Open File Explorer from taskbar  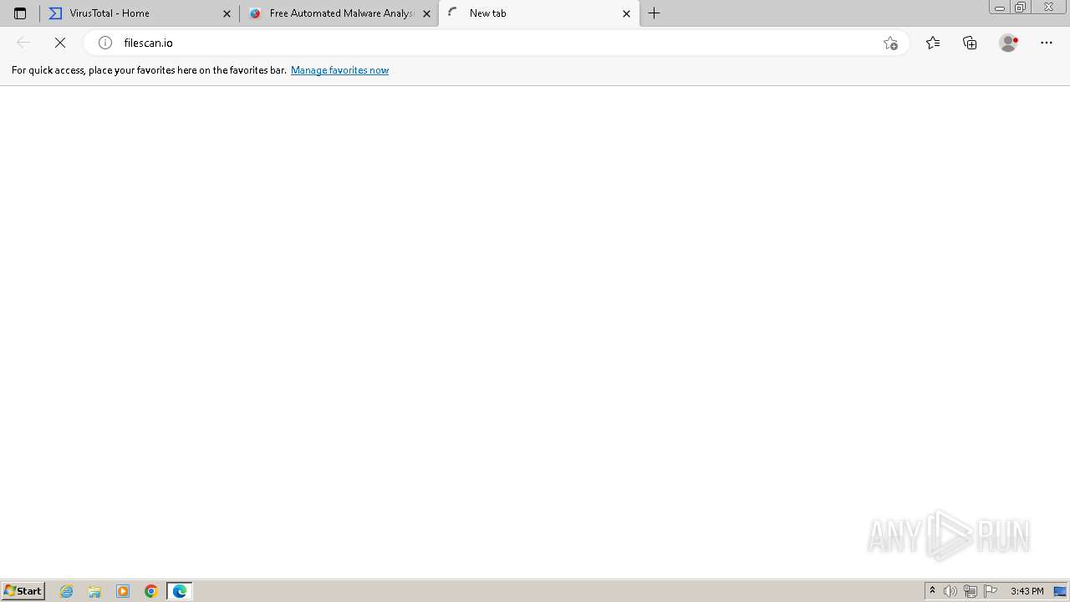[x=94, y=591]
